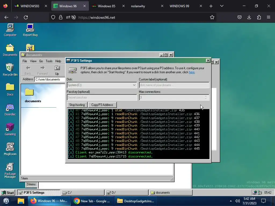
Task: Select the C:/ taskbar window button
Action: [x=82, y=193]
